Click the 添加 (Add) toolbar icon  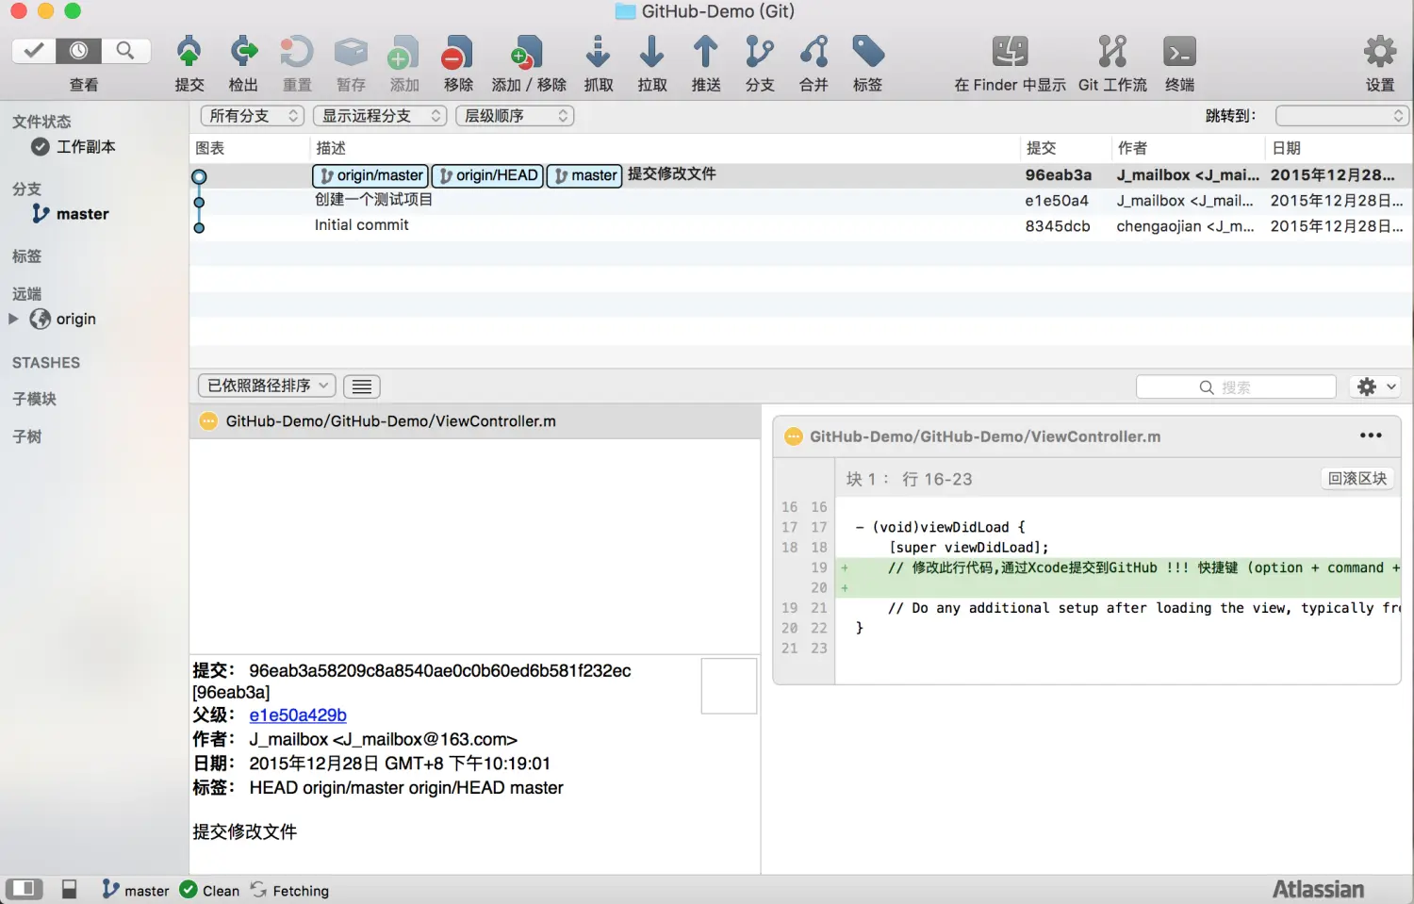[404, 53]
